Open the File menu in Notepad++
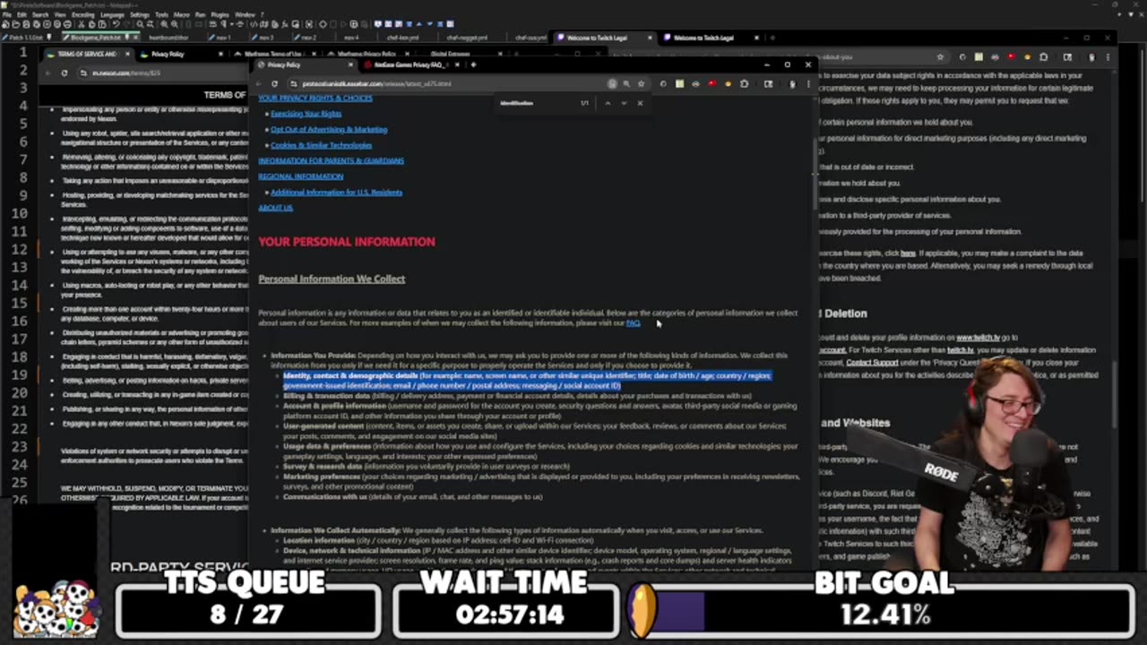 (6, 15)
